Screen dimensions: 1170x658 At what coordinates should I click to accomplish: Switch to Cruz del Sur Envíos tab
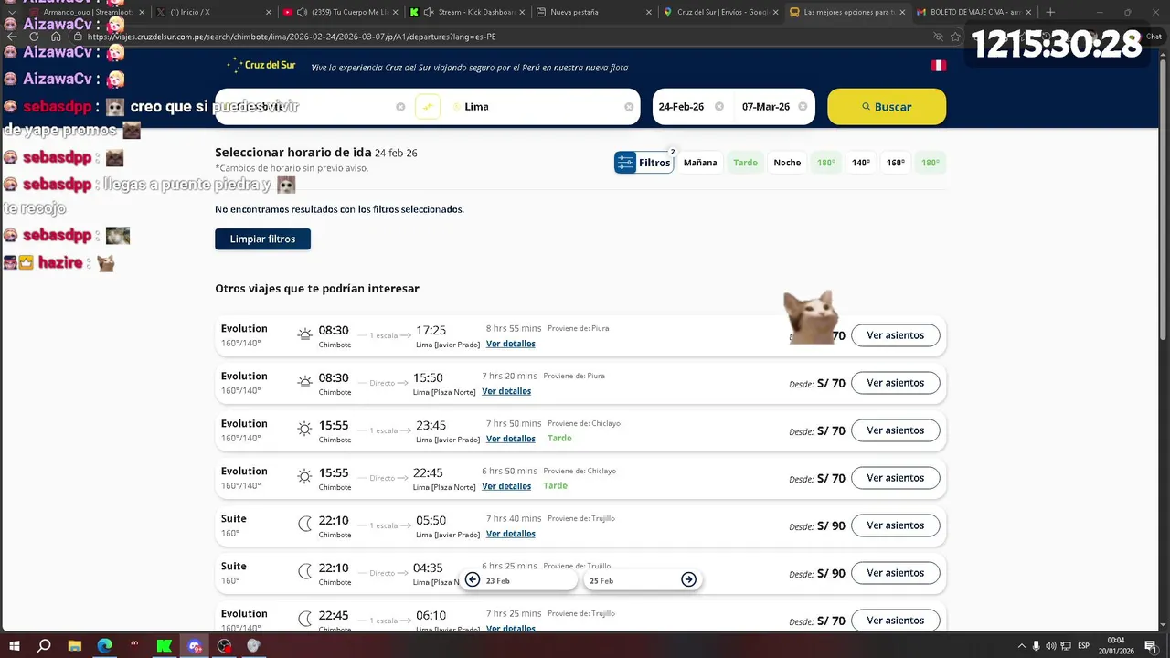pyautogui.click(x=719, y=12)
